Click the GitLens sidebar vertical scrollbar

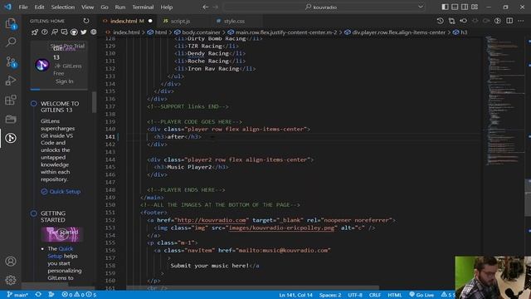point(94,102)
